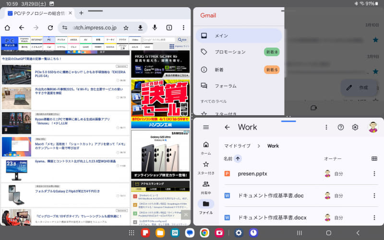
Task: Toggle star on the 3月10日 email
Action: (375, 40)
